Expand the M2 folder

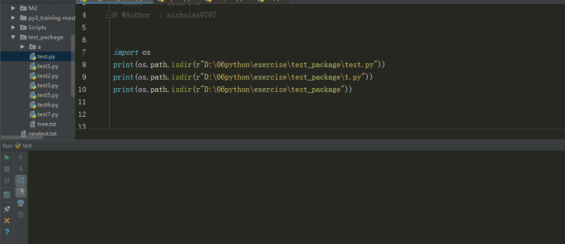(13, 8)
